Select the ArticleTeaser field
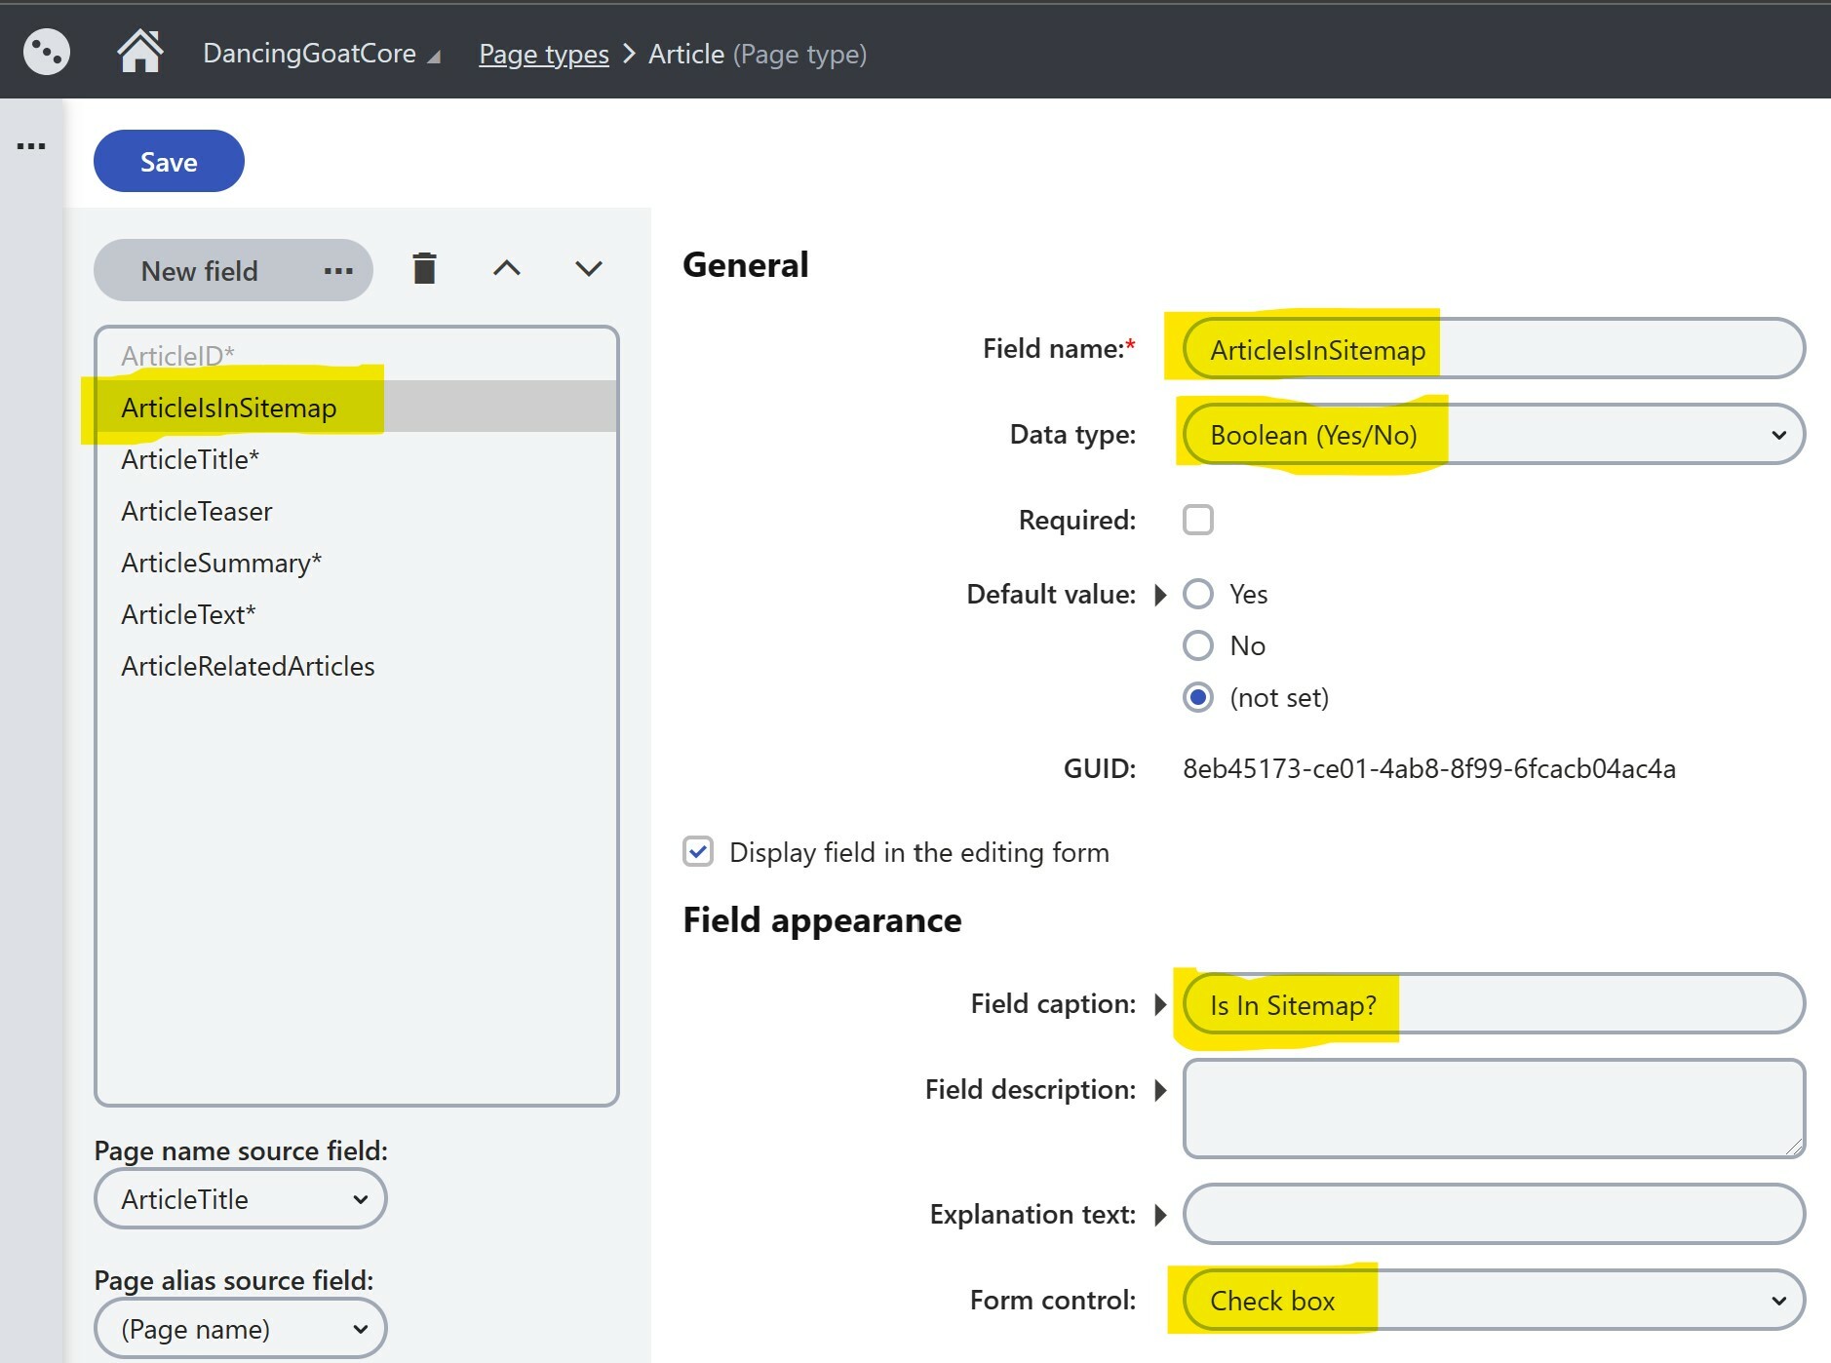The image size is (1831, 1363). 357,510
